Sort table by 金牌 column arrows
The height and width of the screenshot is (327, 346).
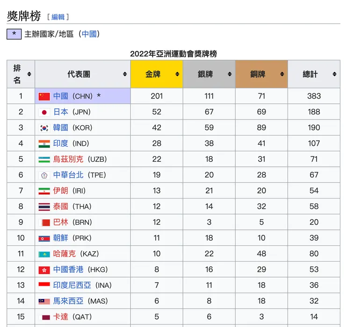coord(177,74)
